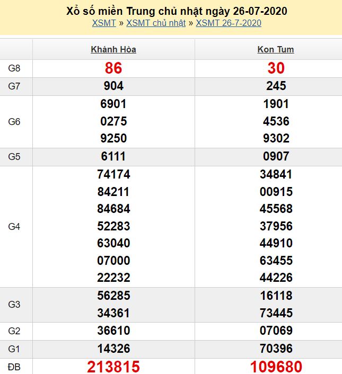This screenshot has height=374, width=342.
Task: Click Kon Tum G2 number 07069
Action: [x=276, y=331]
